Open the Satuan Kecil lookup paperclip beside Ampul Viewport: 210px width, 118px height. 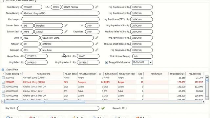click(66, 31)
